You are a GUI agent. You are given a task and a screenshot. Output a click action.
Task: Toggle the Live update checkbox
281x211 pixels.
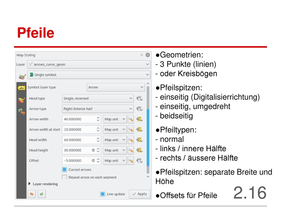pyautogui.click(x=103, y=194)
